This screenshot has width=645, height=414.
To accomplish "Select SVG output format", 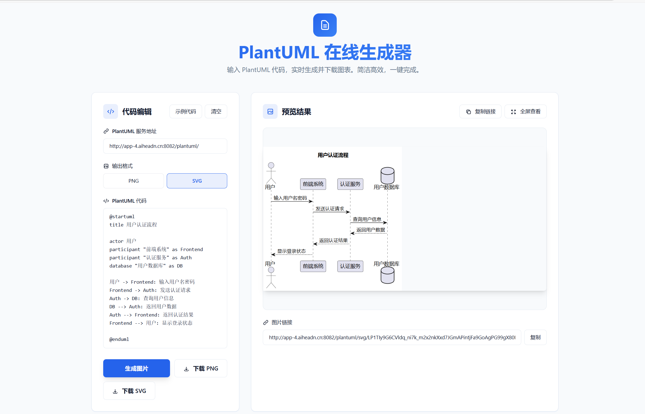I will point(197,181).
